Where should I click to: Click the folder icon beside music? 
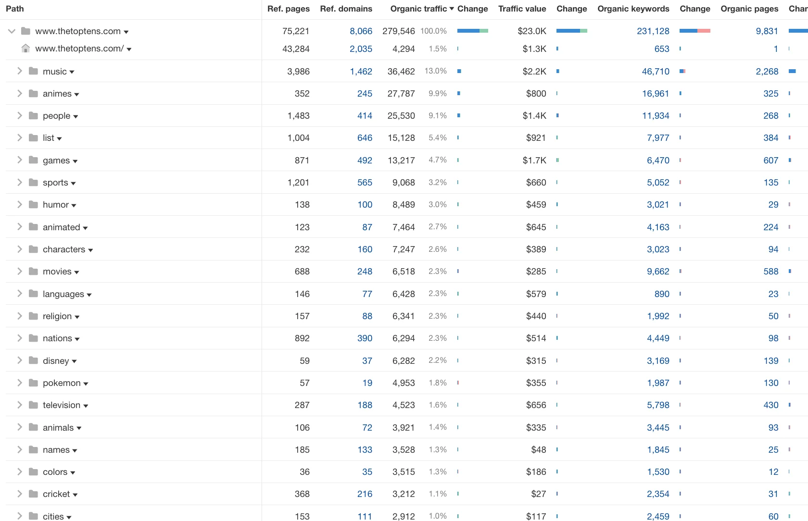click(x=32, y=71)
